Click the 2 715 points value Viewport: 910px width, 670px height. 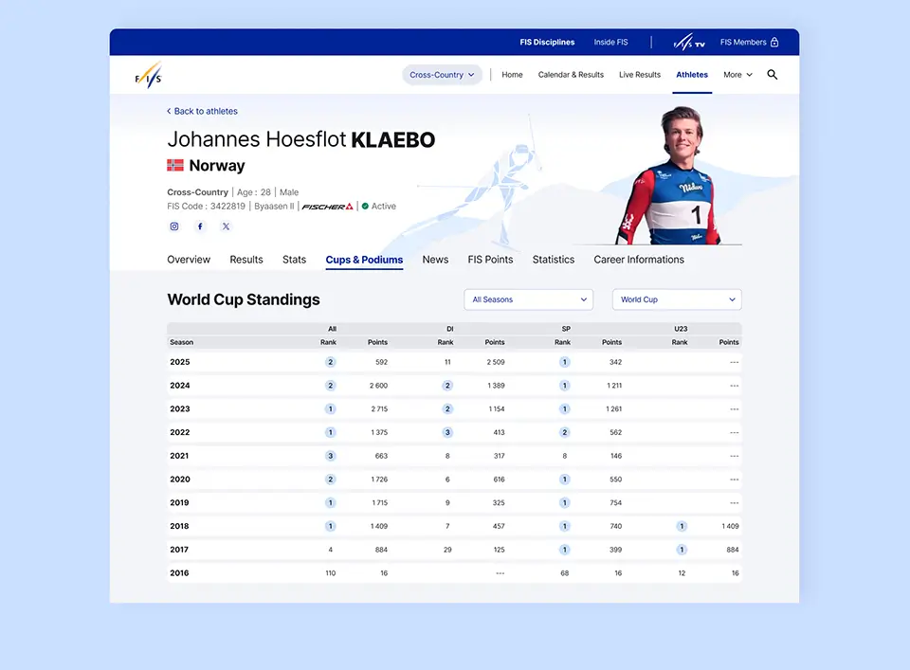click(x=379, y=409)
